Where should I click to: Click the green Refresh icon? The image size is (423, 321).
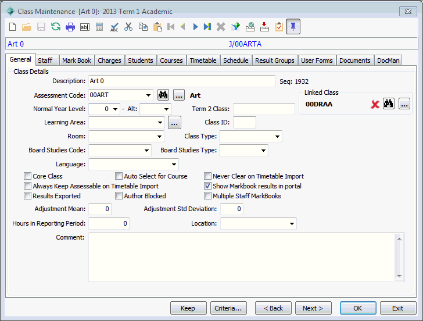point(56,27)
